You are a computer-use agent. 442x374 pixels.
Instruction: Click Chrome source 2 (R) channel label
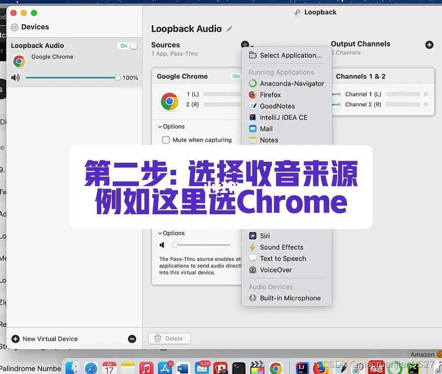pyautogui.click(x=192, y=105)
